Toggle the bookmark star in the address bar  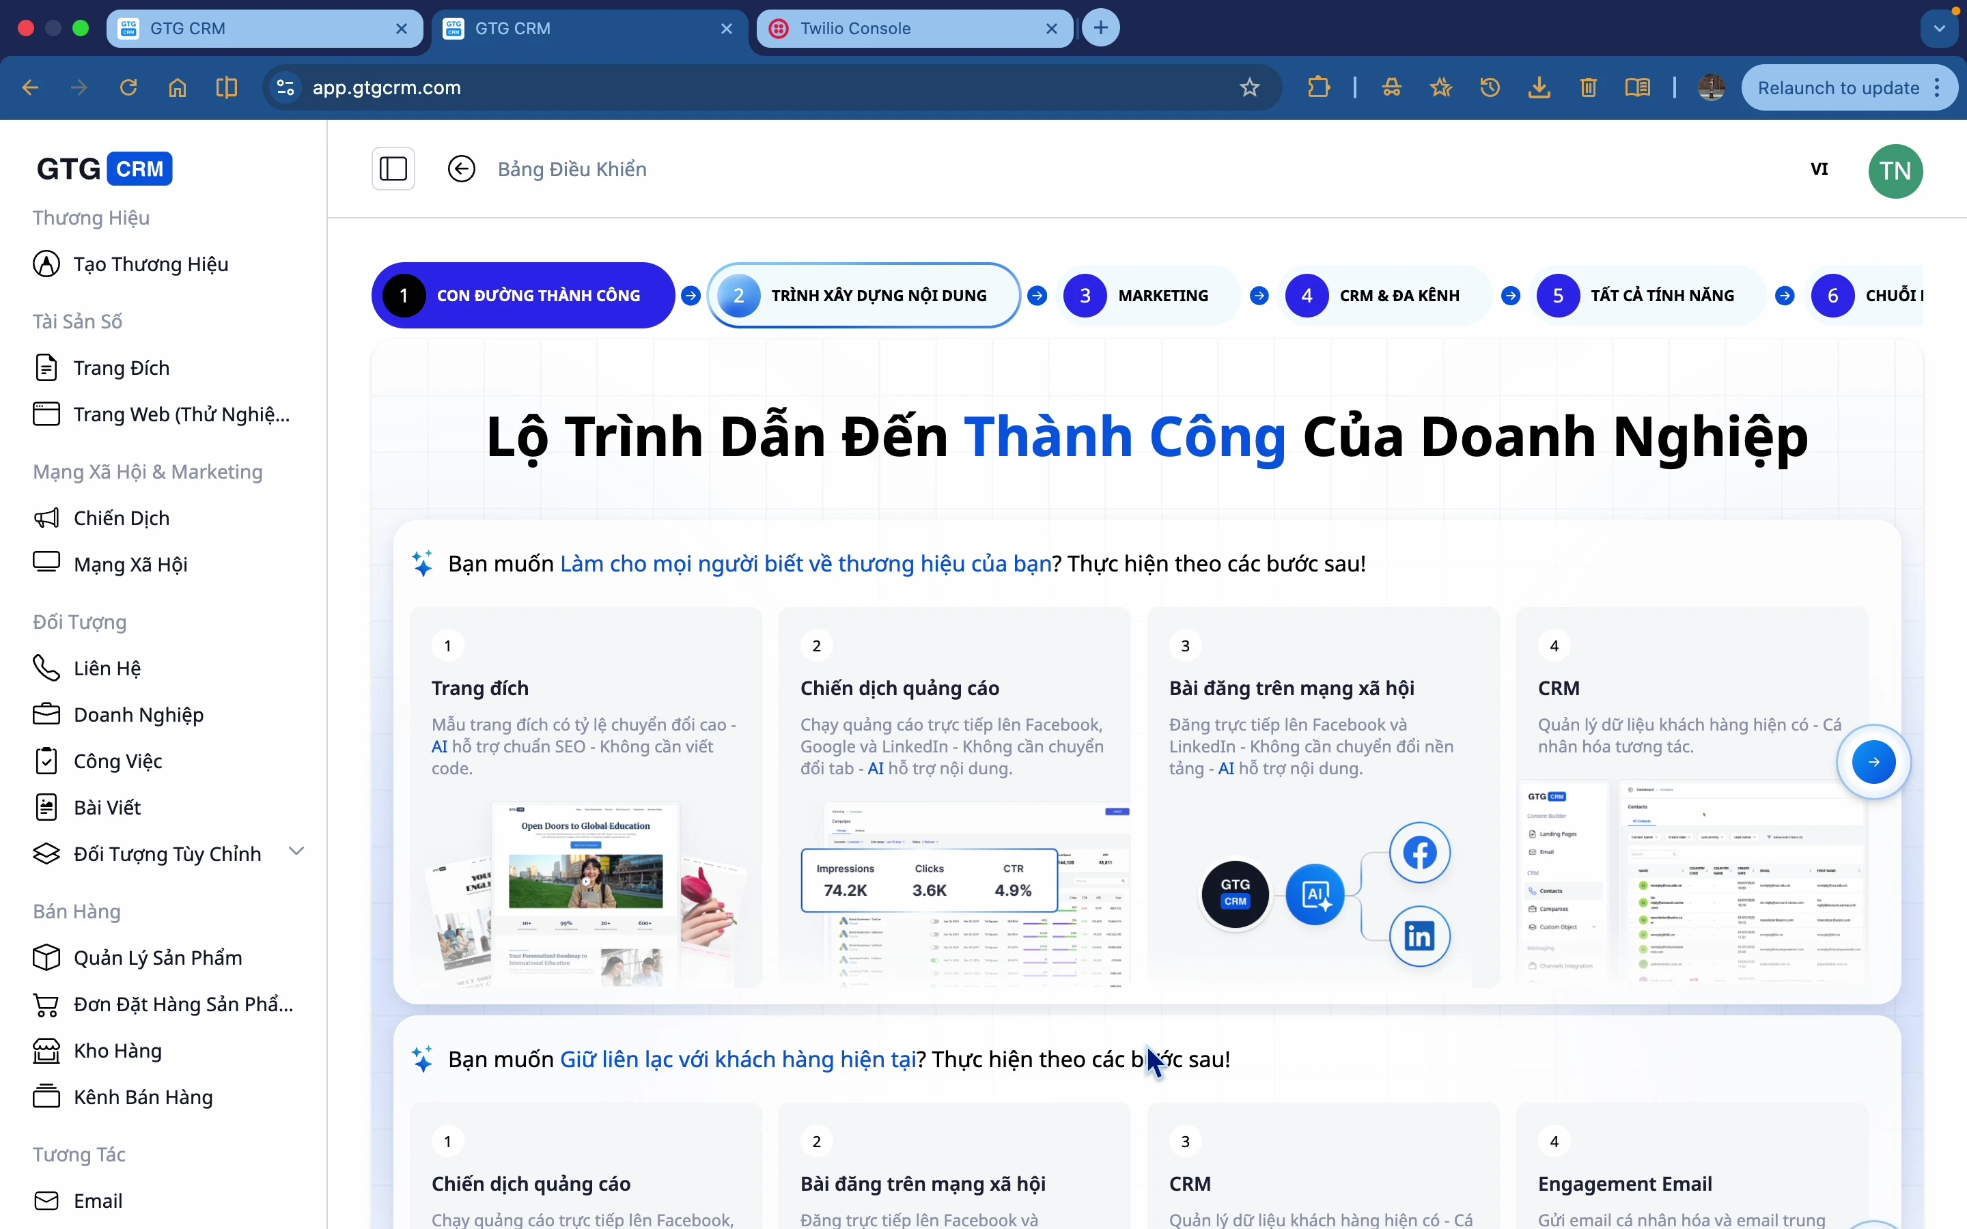(x=1249, y=87)
